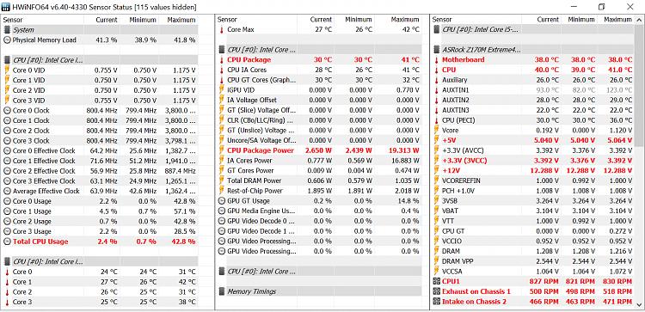The width and height of the screenshot is (645, 312).
Task: Click the System group chip icon
Action: coord(7,30)
